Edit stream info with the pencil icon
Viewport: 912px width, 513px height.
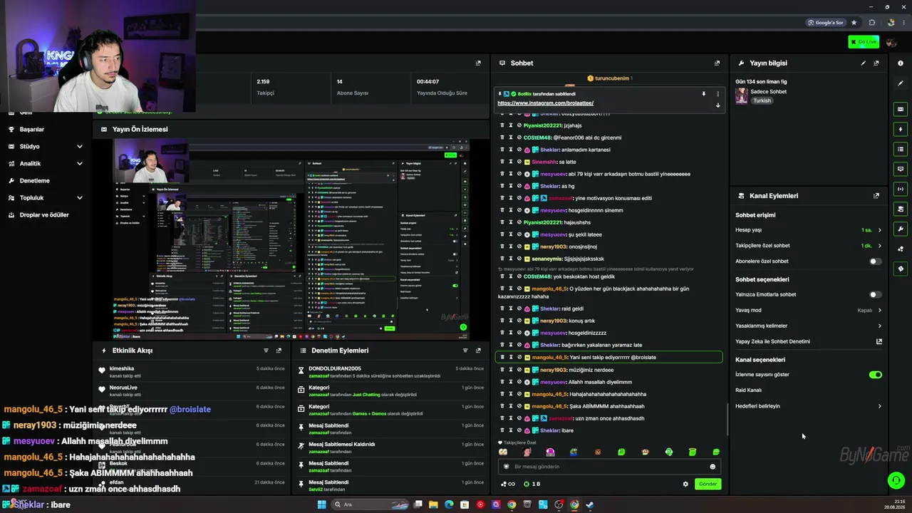pos(864,63)
